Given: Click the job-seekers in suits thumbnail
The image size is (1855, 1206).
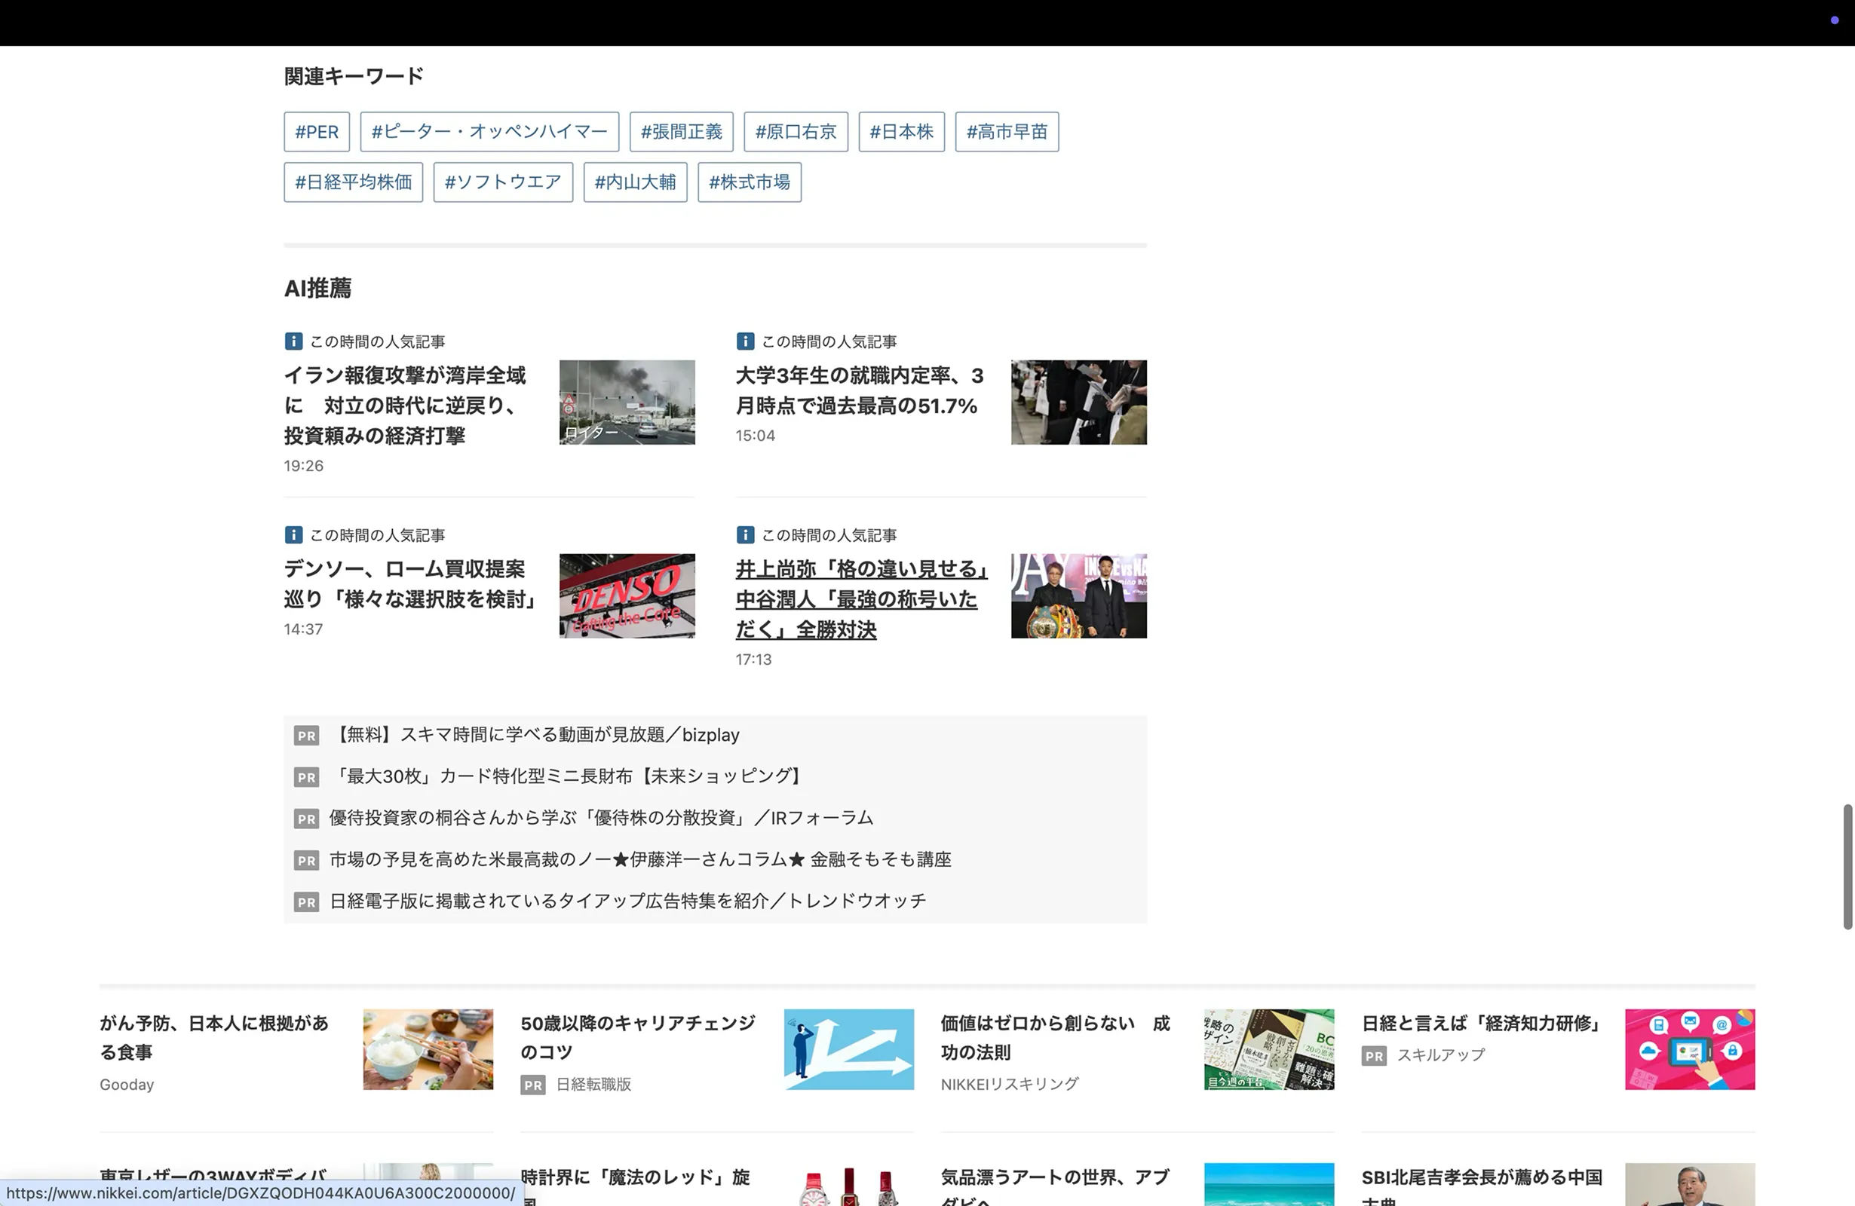Looking at the screenshot, I should point(1079,402).
